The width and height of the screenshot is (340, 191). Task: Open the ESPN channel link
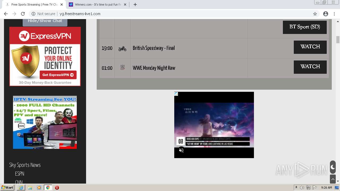[20, 174]
